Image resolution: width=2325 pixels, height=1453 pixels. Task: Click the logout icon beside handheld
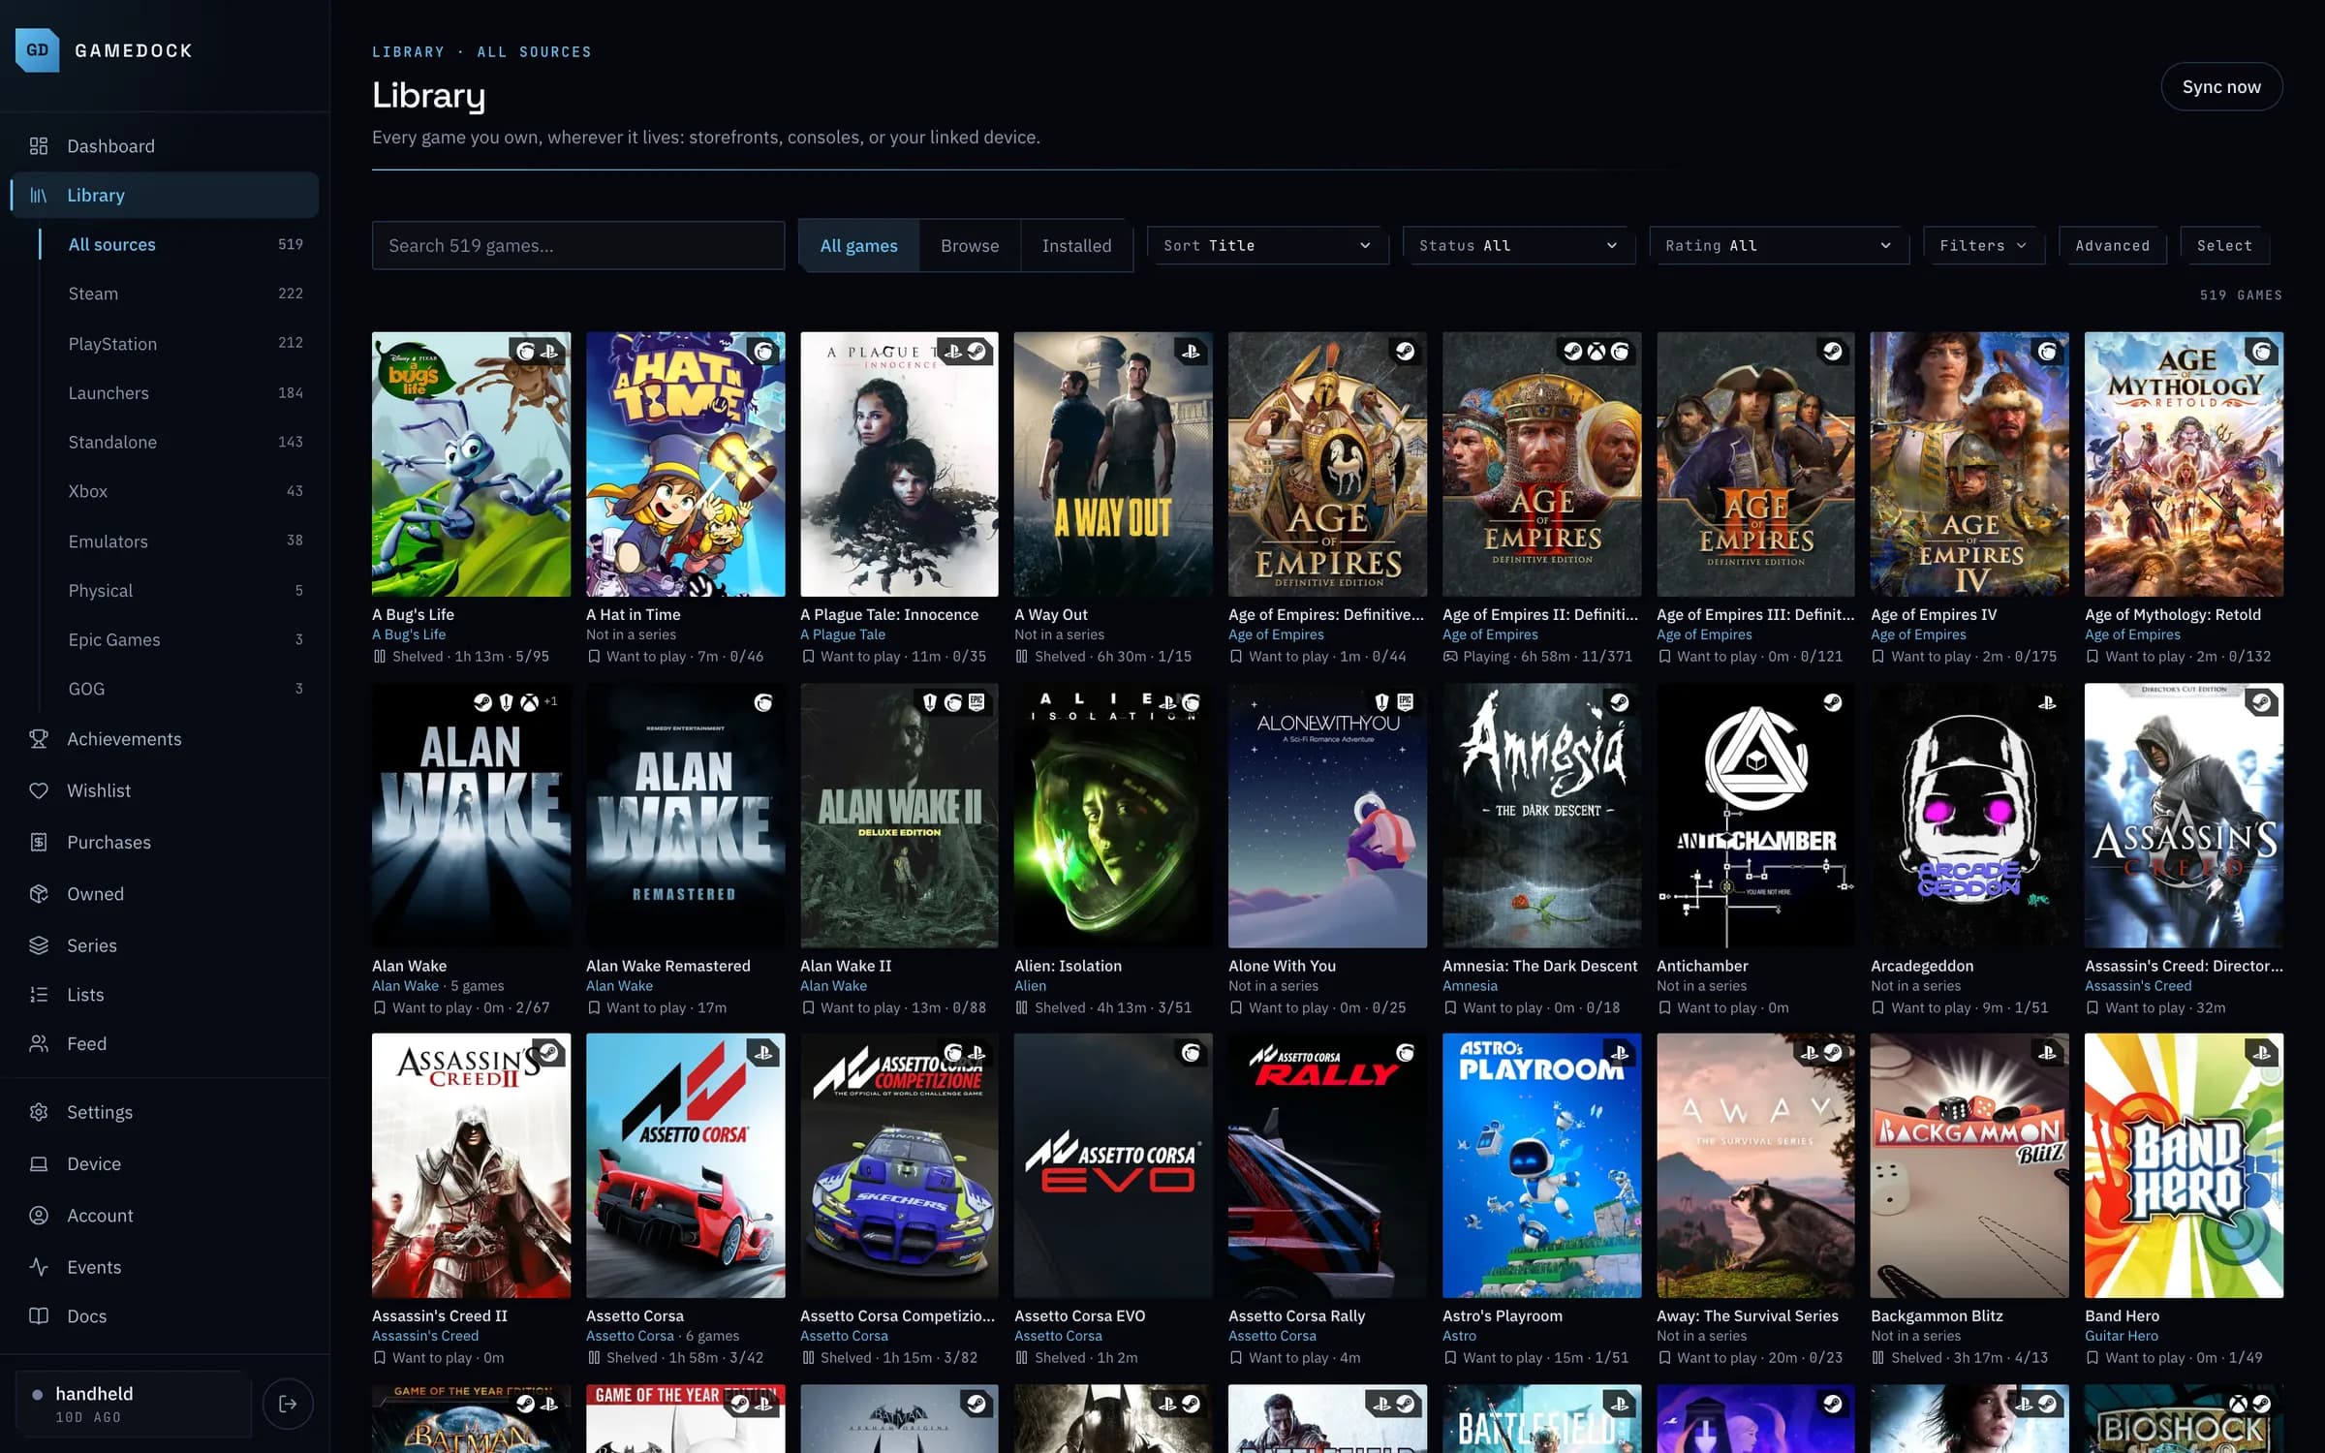click(288, 1404)
